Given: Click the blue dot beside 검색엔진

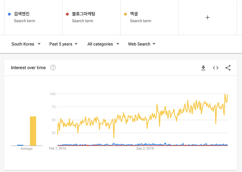Looking at the screenshot, I should 9,14.
